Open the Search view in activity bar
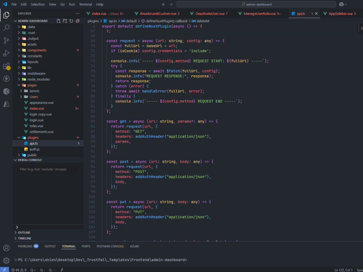 coord(6,28)
